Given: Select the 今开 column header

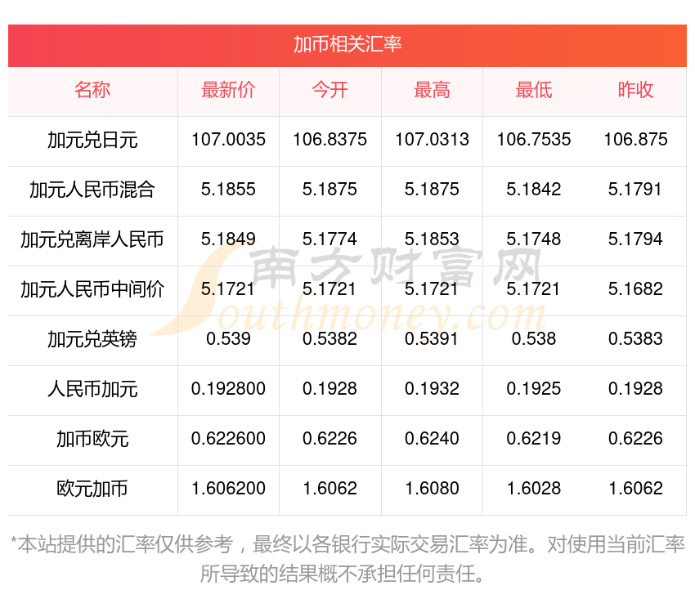Looking at the screenshot, I should [x=330, y=90].
